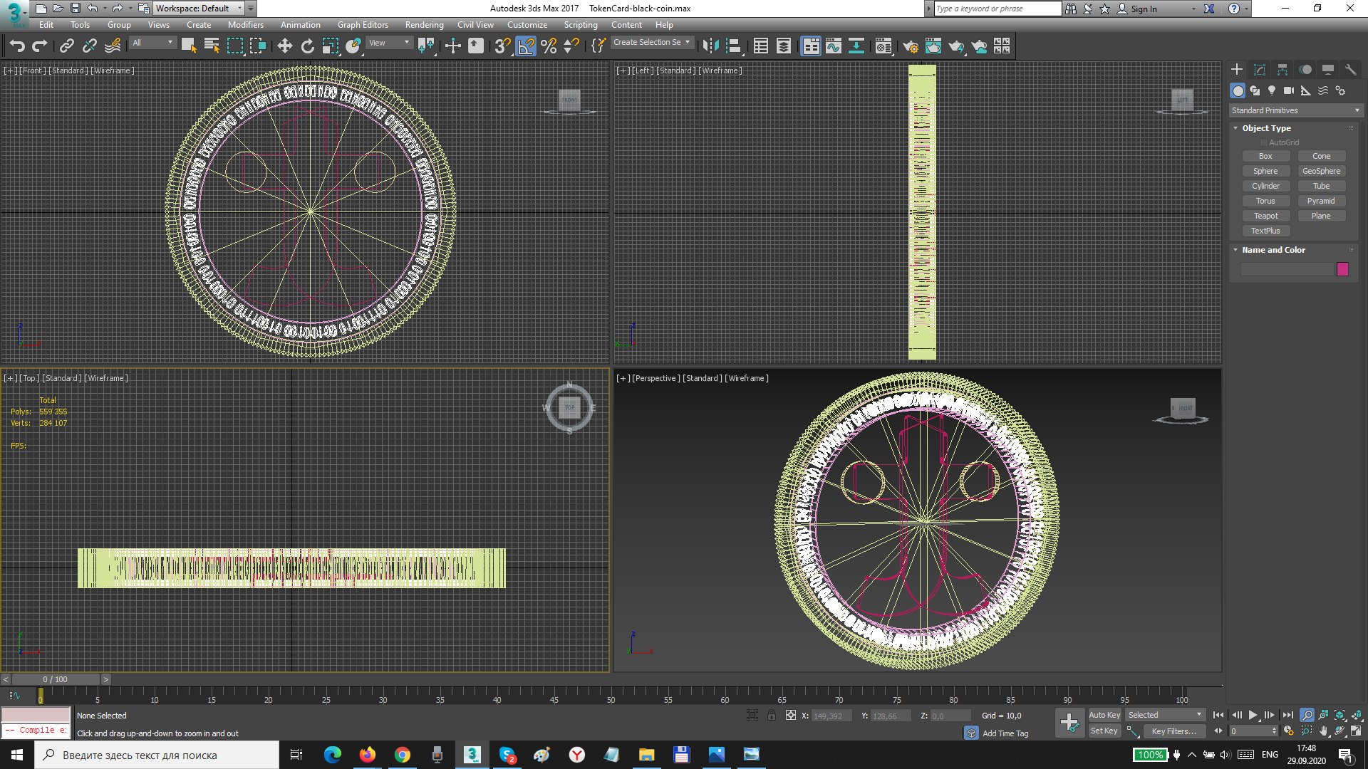The height and width of the screenshot is (769, 1368).
Task: Open Render Setup teapot-gear icon
Action: pos(910,46)
